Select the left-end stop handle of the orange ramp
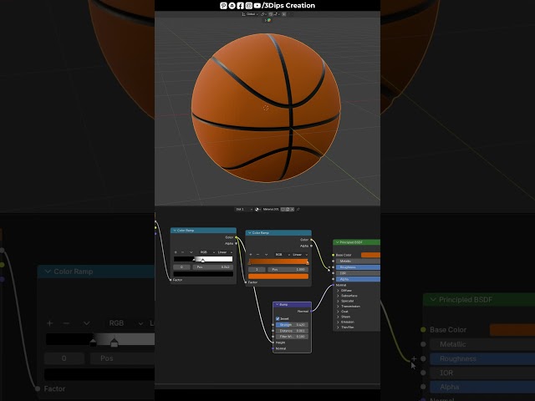The image size is (535, 401). pyautogui.click(x=249, y=263)
